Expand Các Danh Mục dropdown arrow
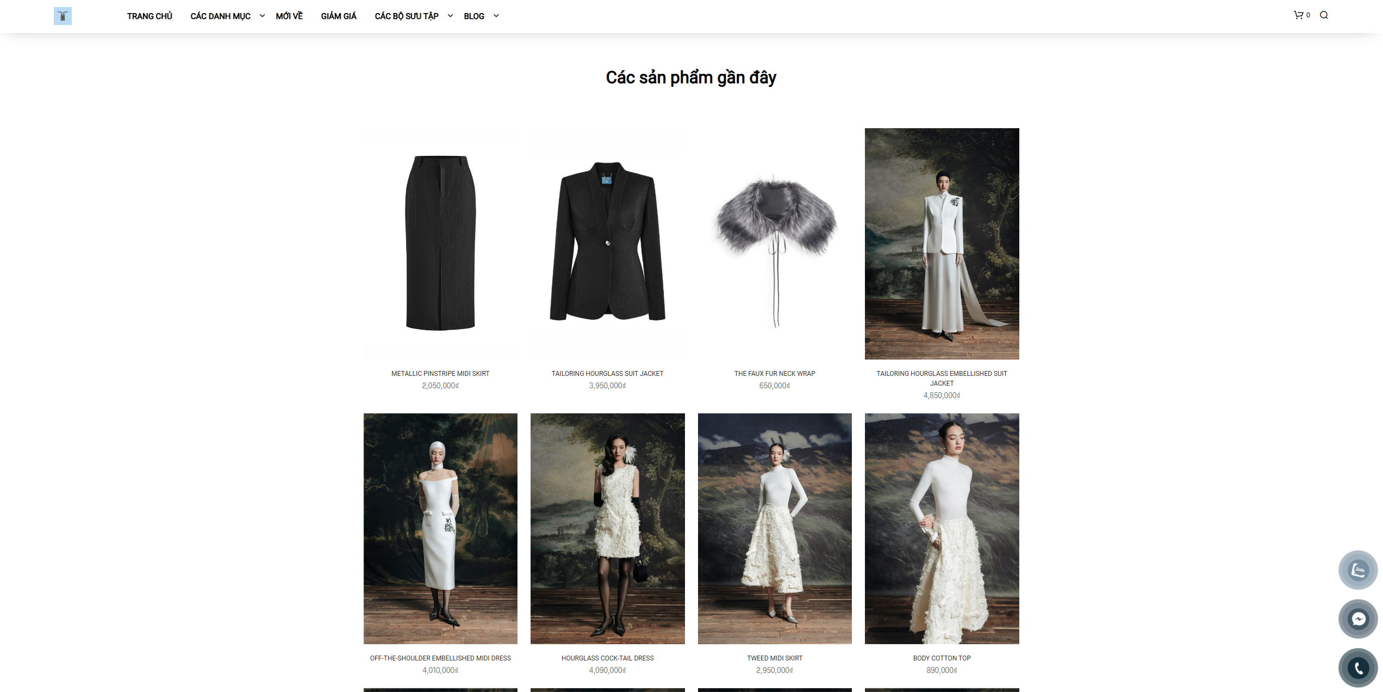1383x692 pixels. 262,16
